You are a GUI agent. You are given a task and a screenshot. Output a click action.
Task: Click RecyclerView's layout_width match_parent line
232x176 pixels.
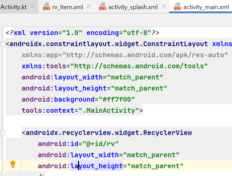[109, 155]
